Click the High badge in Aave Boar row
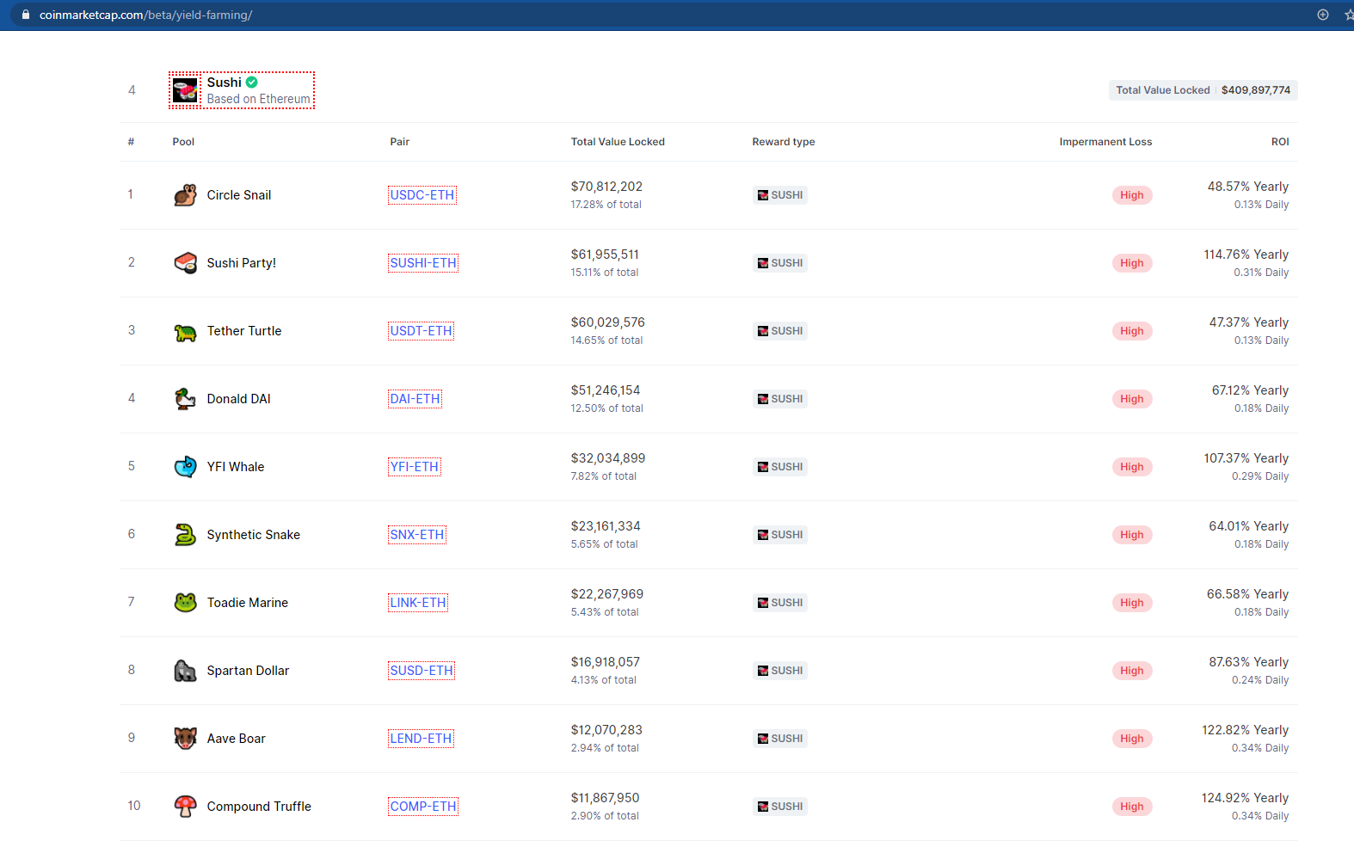This screenshot has height=853, width=1354. 1132,739
